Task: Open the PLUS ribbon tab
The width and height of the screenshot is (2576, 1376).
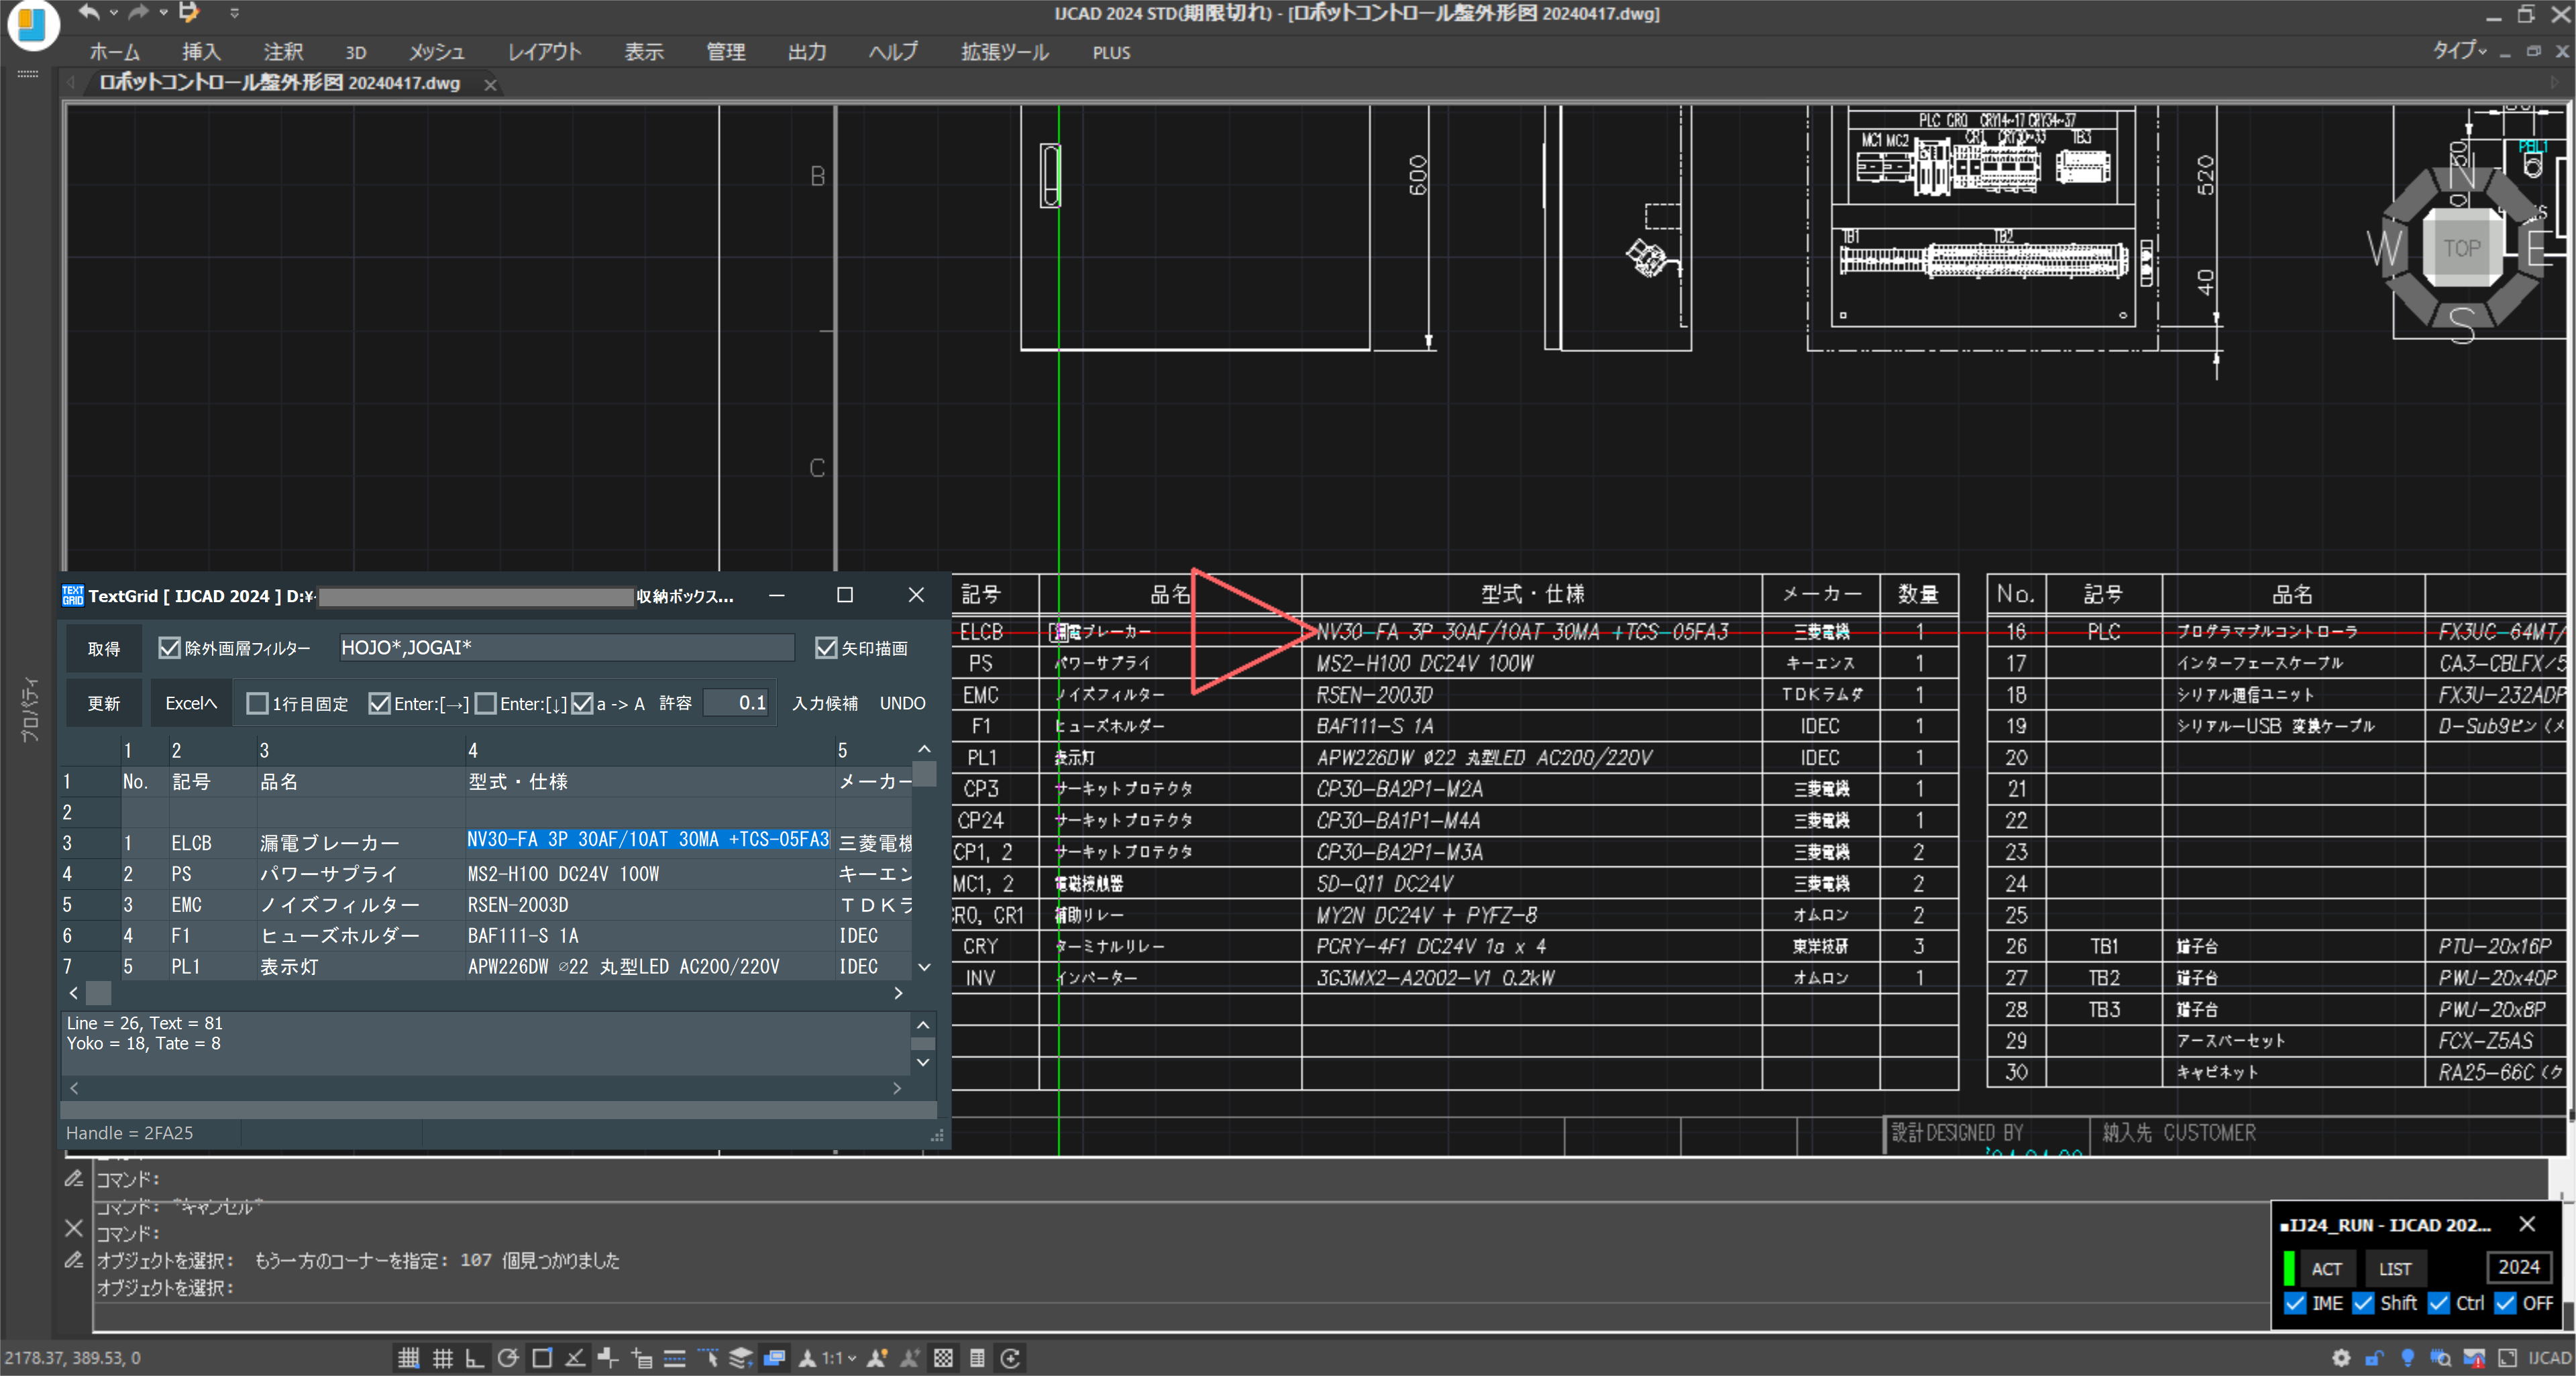Action: (1111, 53)
